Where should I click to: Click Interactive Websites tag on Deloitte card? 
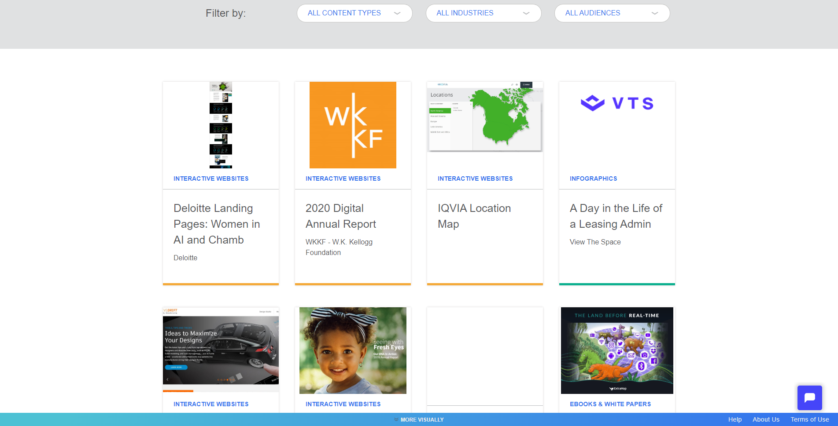(x=211, y=178)
